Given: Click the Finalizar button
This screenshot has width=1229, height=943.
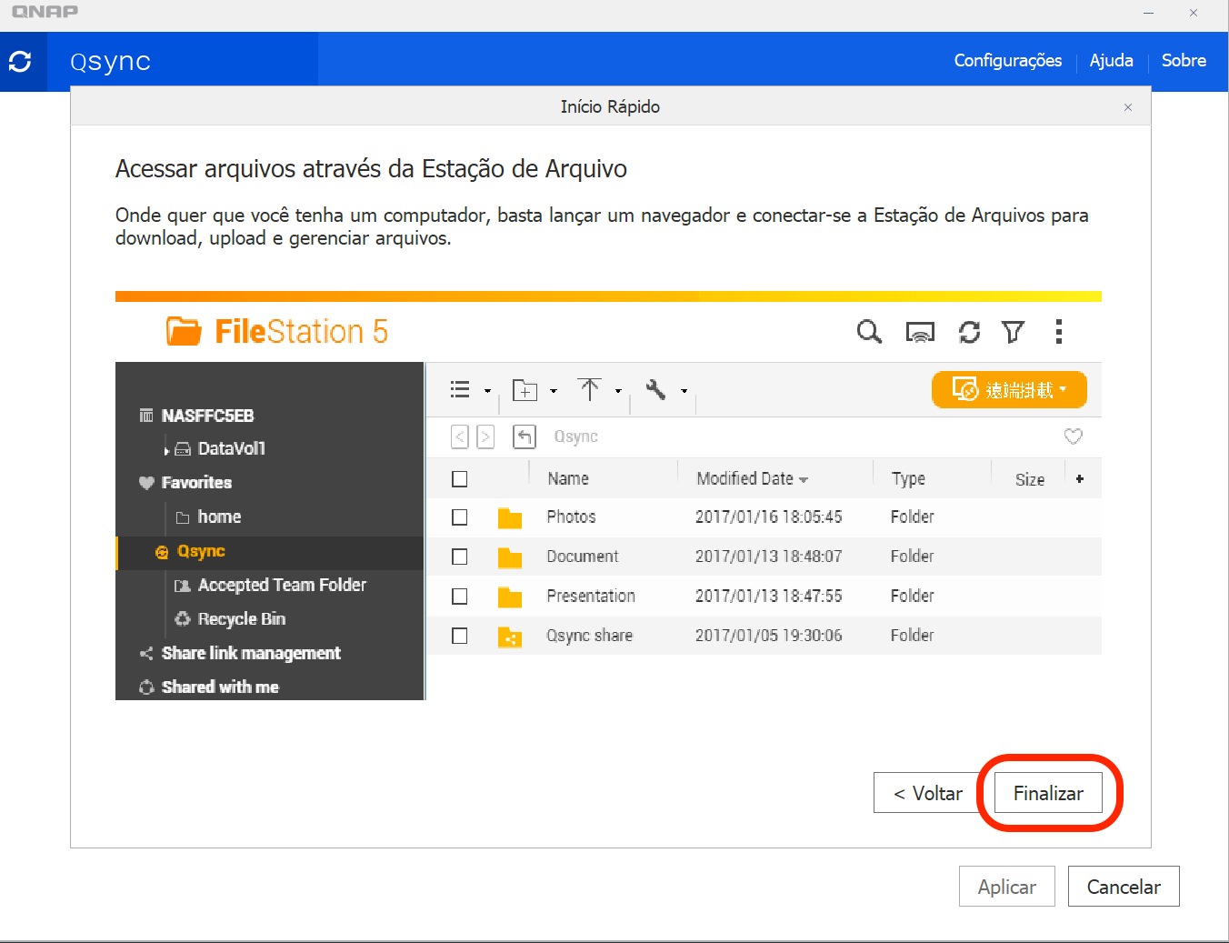Looking at the screenshot, I should pos(1047,793).
